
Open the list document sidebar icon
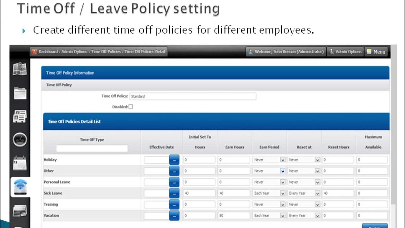(x=20, y=93)
